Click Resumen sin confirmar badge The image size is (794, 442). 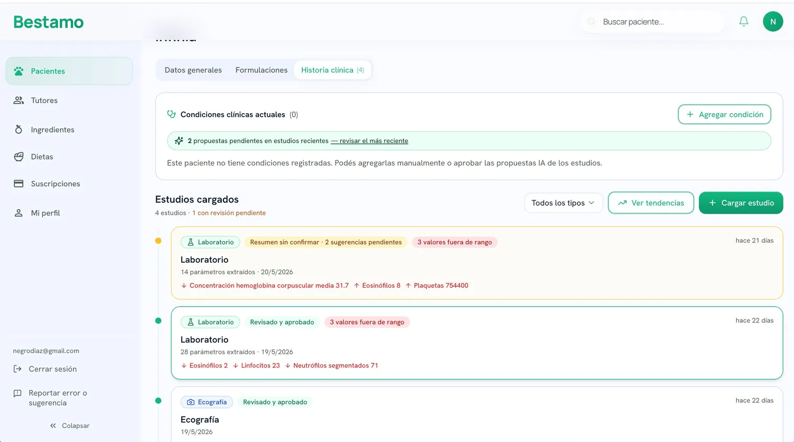[326, 242]
